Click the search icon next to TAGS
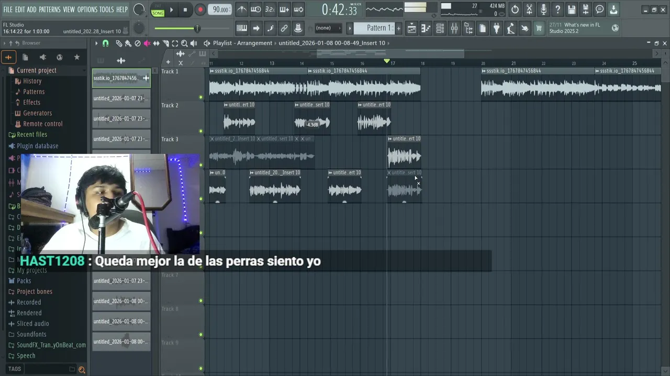670x376 pixels. 82,369
